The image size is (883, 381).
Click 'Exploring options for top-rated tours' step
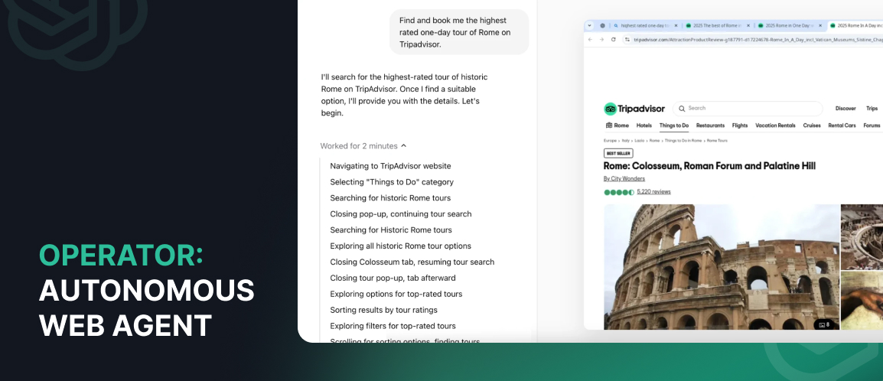[396, 294]
